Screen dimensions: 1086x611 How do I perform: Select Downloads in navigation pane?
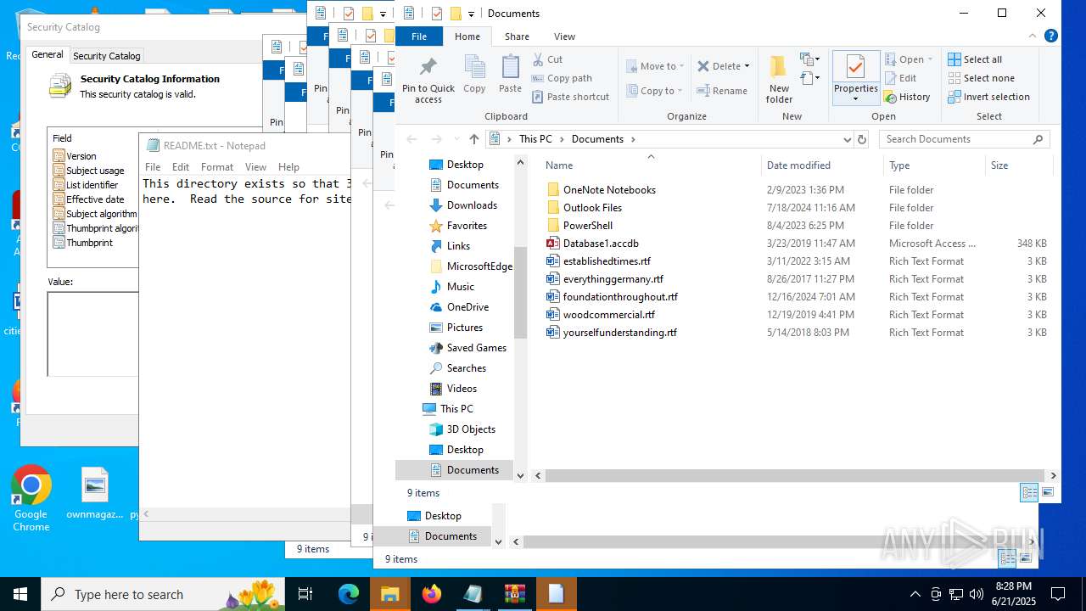[x=472, y=205]
